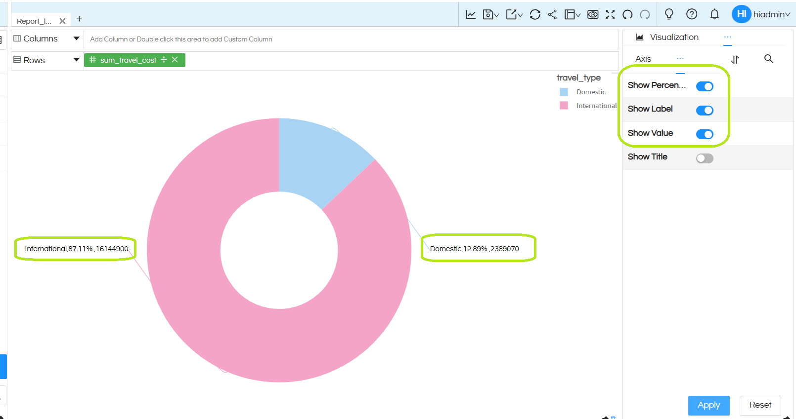Switch to the Report_I... tab
The image size is (796, 419).
[34, 21]
